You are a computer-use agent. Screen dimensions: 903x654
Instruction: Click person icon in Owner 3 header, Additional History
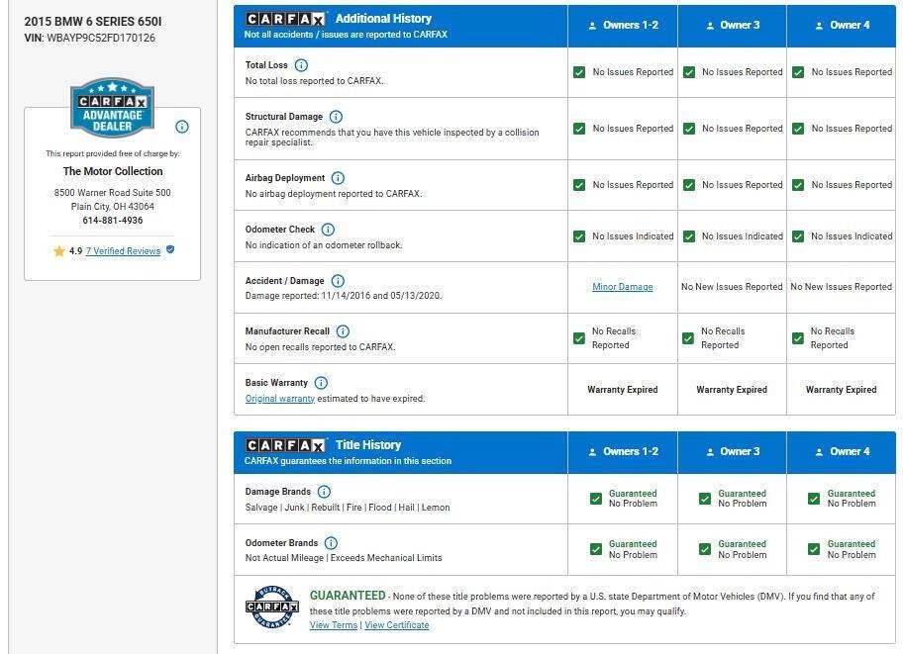(710, 26)
